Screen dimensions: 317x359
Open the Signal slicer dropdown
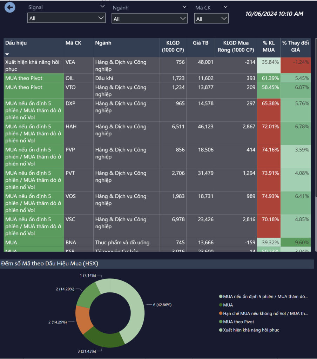coord(66,18)
